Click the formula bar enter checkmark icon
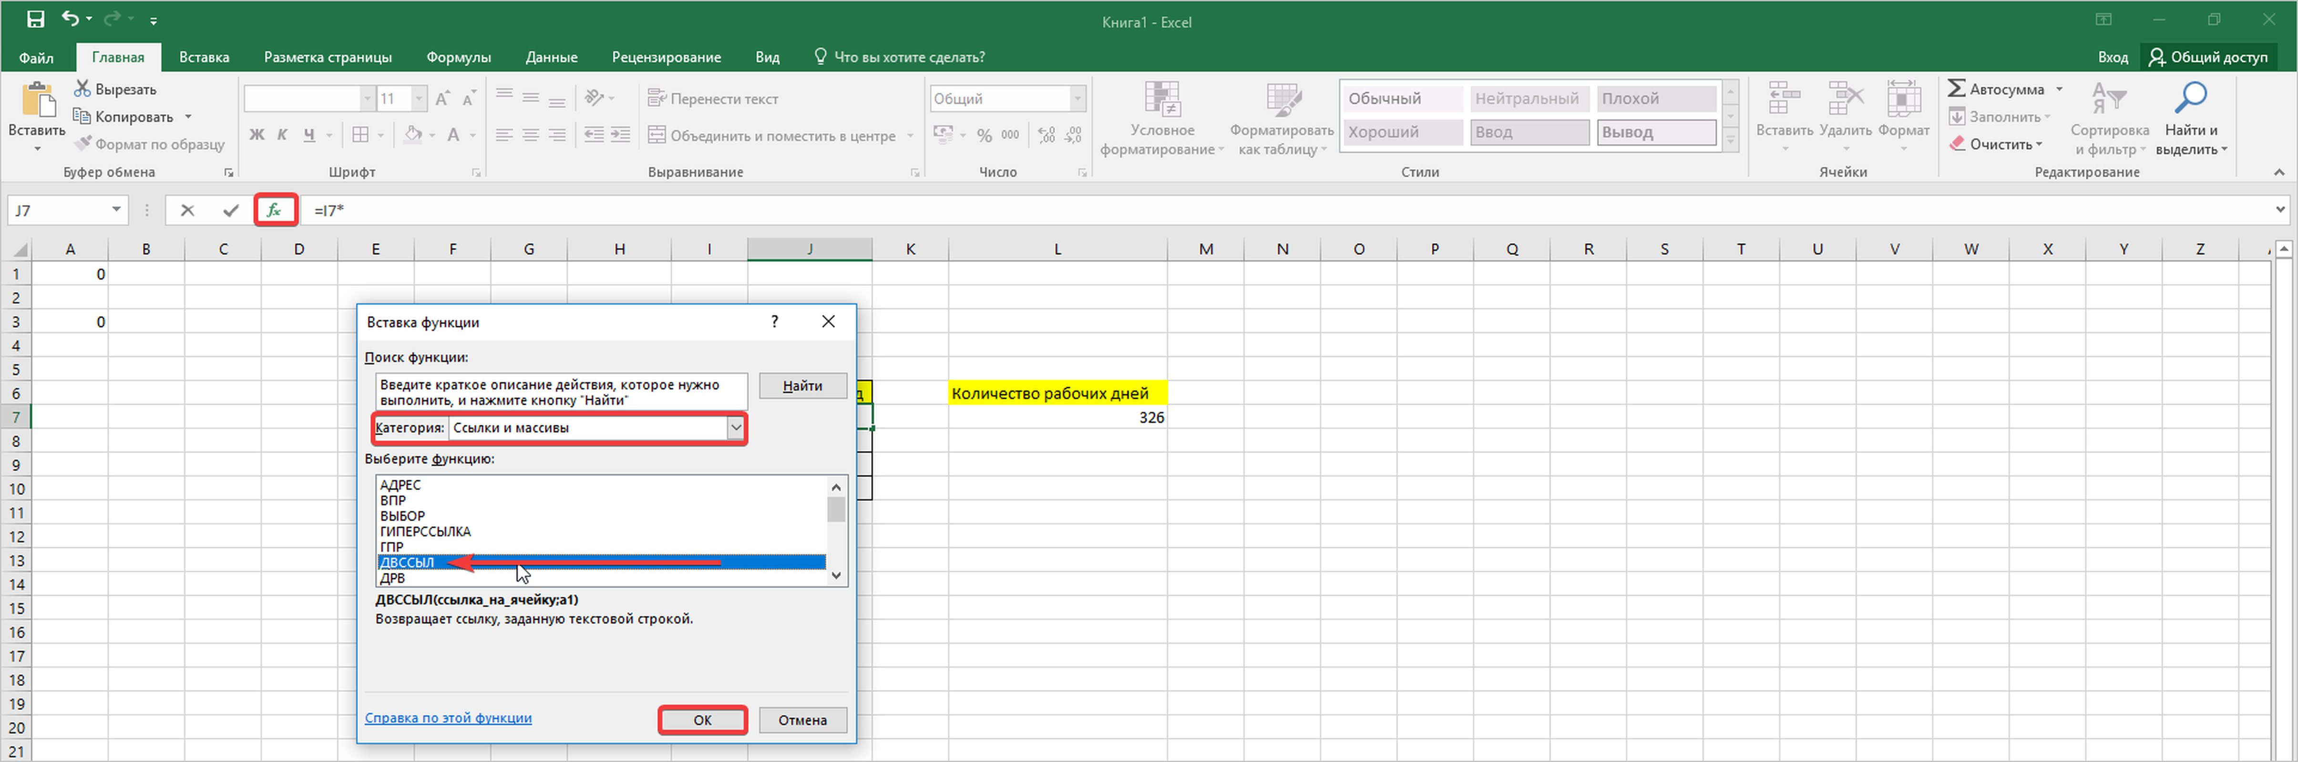This screenshot has width=2298, height=762. pyautogui.click(x=231, y=211)
